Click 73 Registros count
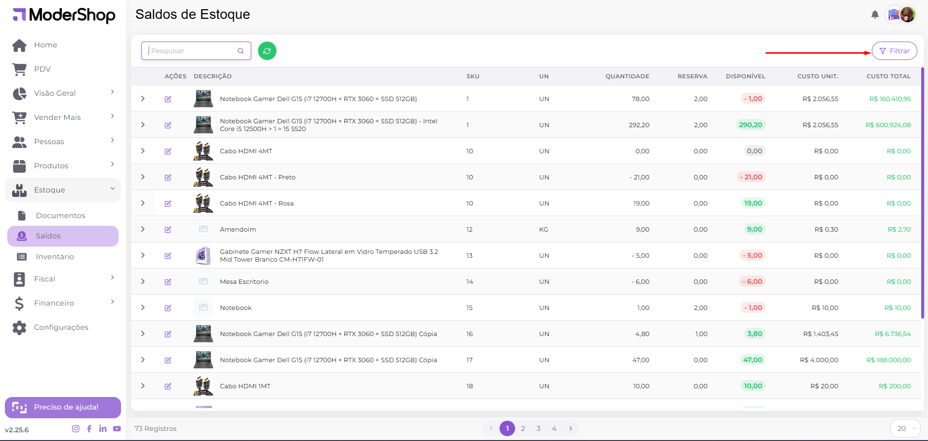This screenshot has height=441, width=928. [155, 428]
